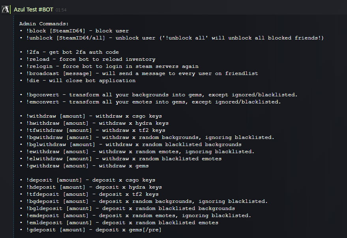
Task: Click the !reload inventory command line
Action: click(x=87, y=59)
